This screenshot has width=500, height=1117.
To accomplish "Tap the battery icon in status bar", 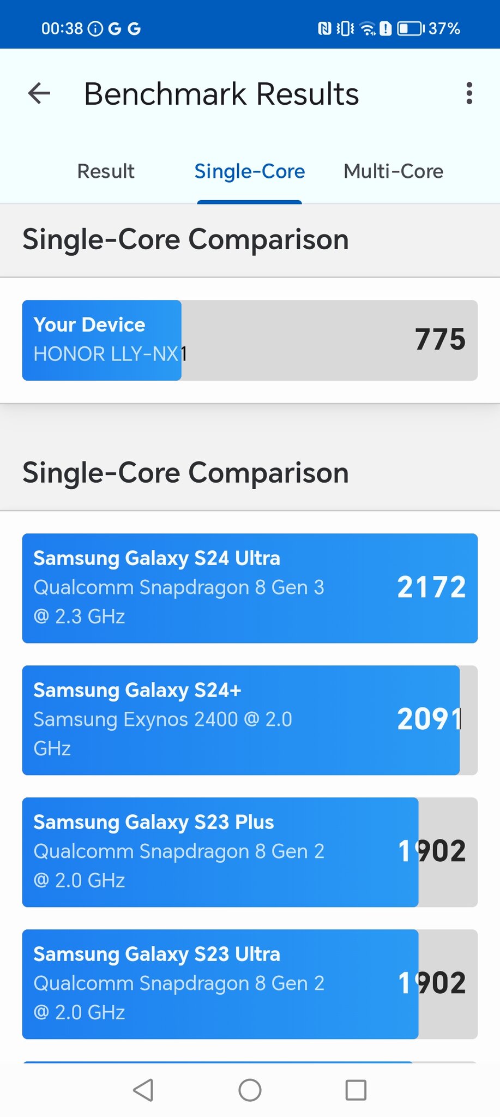I will tap(411, 28).
